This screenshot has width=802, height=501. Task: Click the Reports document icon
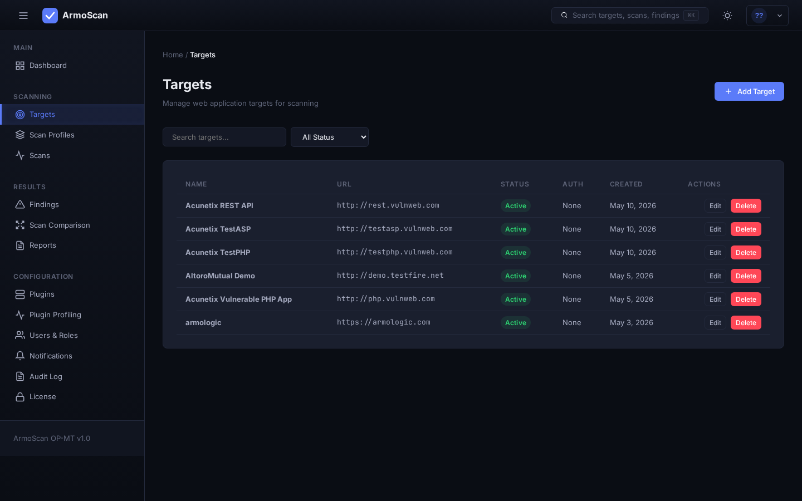tap(20, 245)
